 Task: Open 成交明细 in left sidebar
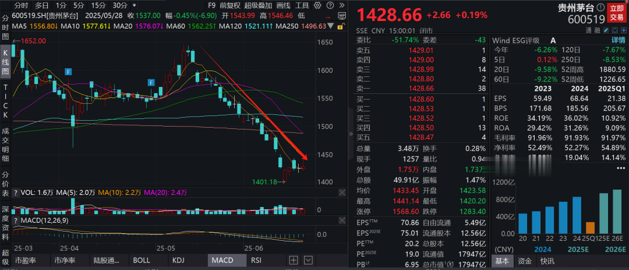click(x=6, y=145)
